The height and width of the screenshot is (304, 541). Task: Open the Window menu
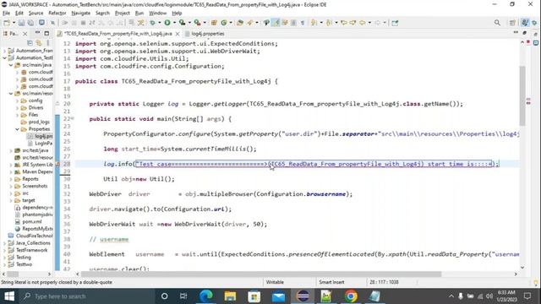(158, 14)
